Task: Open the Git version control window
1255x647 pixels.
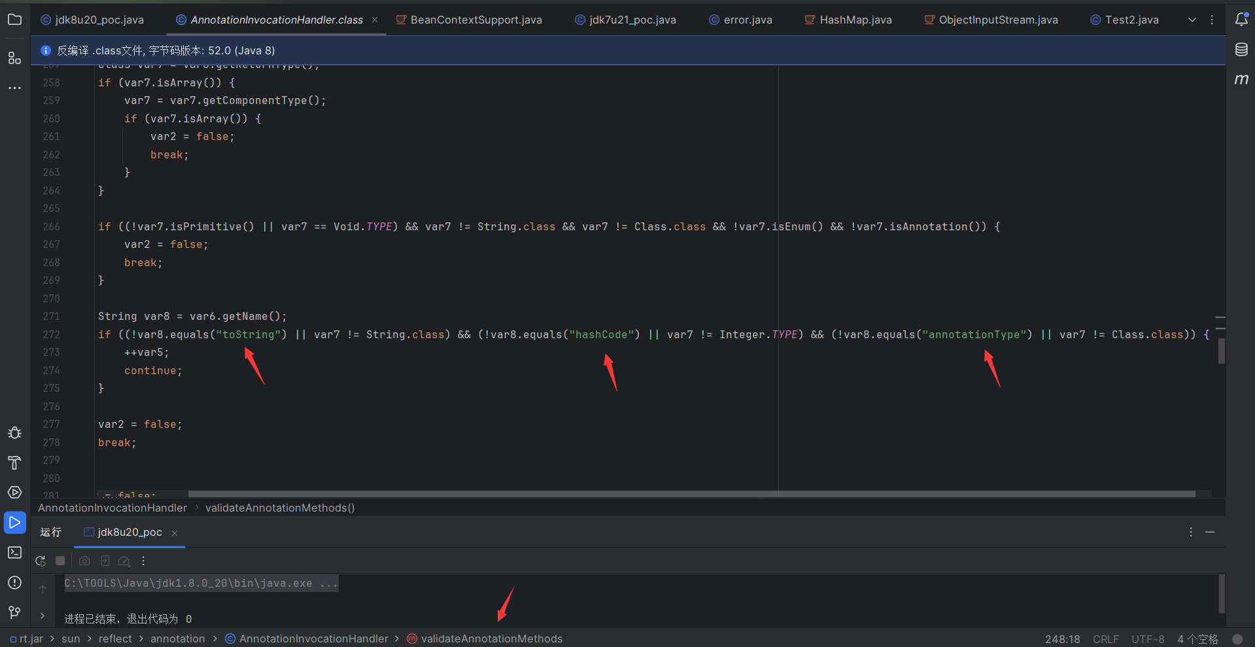Action: coord(14,612)
